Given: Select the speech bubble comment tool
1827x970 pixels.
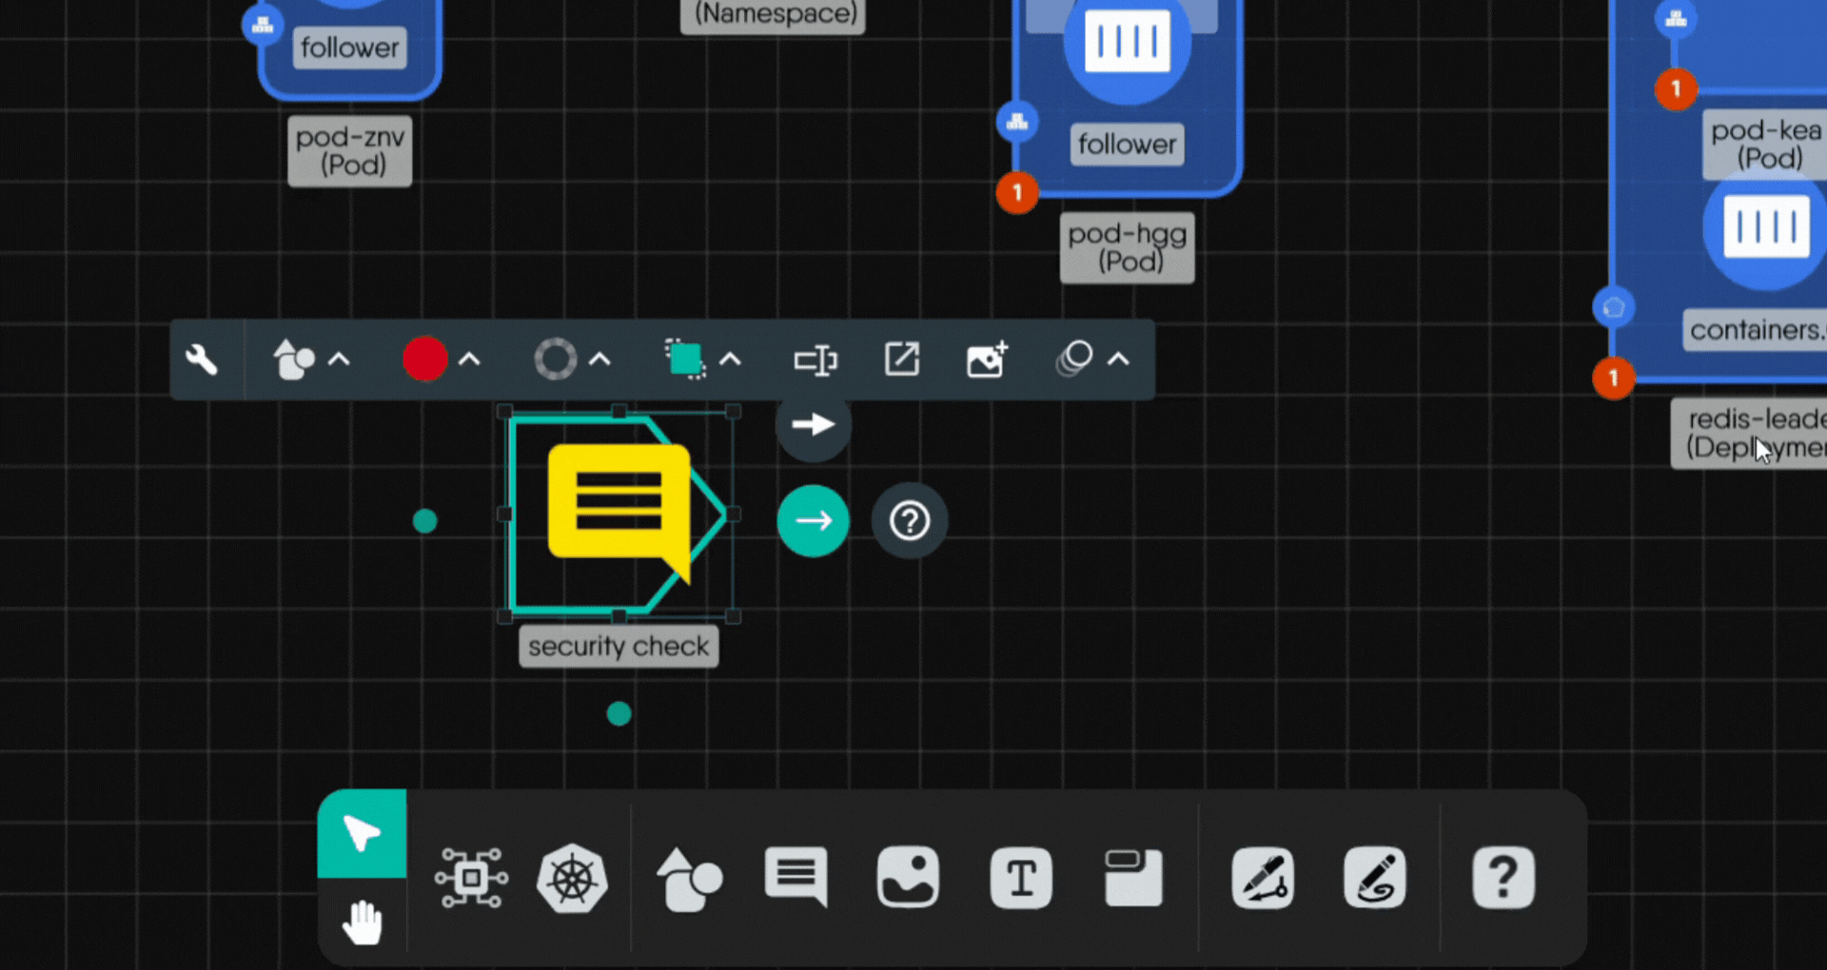Looking at the screenshot, I should 795,878.
